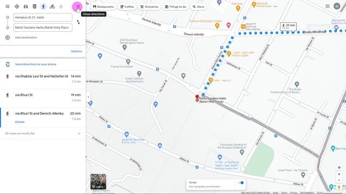
Task: Zoom out on map
Action: tap(339, 180)
